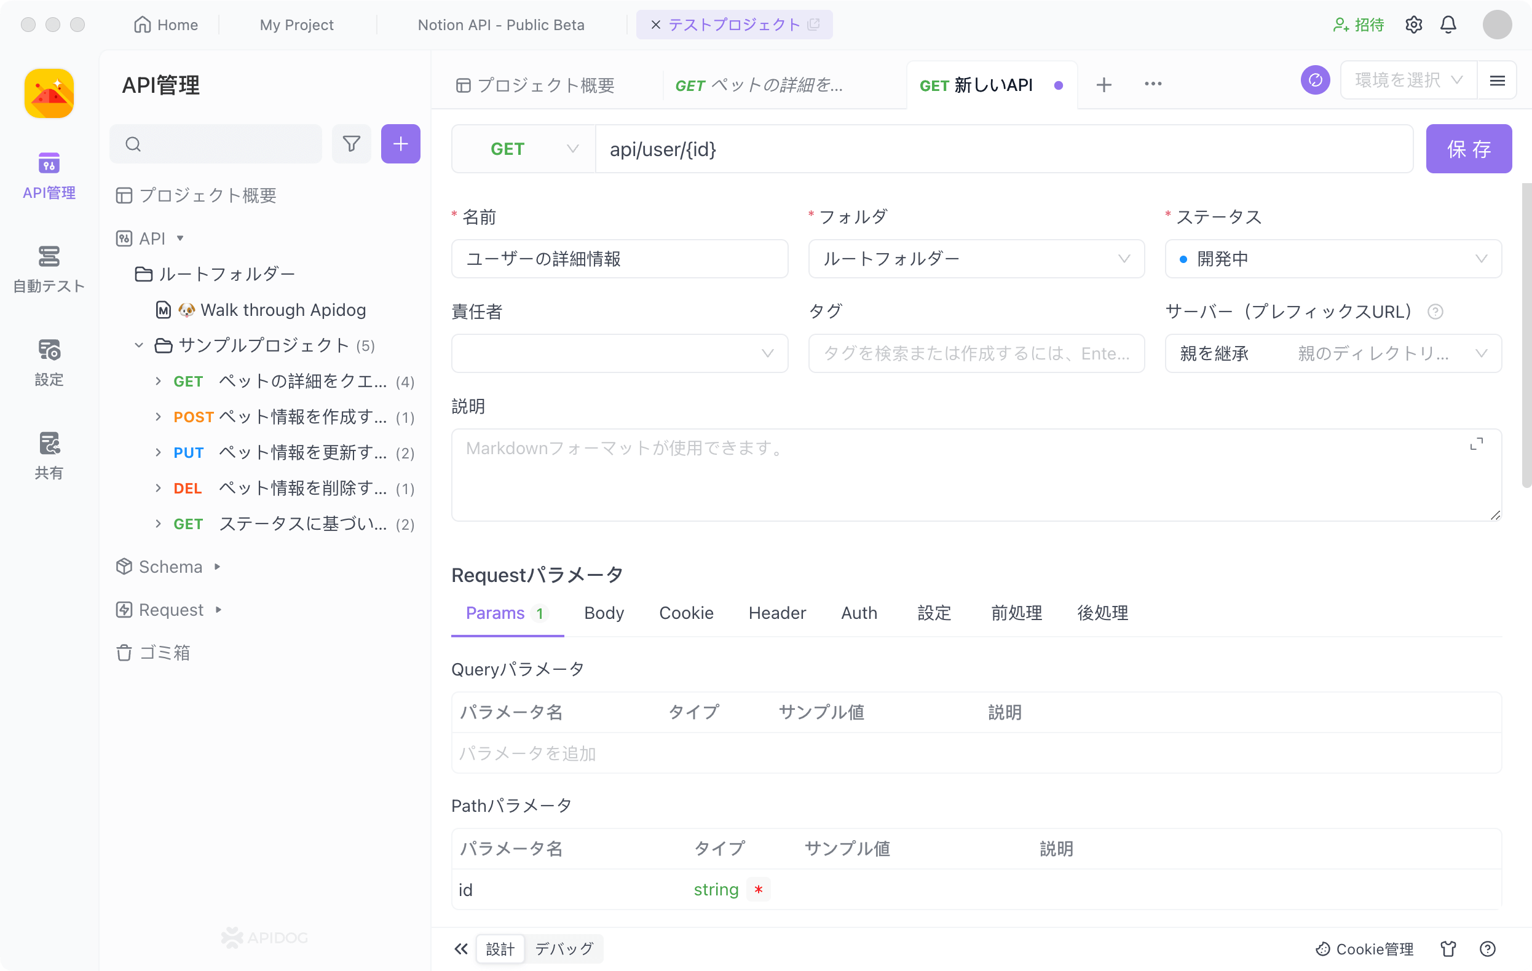Viewport: 1532px width, 971px height.
Task: Click the タグ search input
Action: point(976,353)
